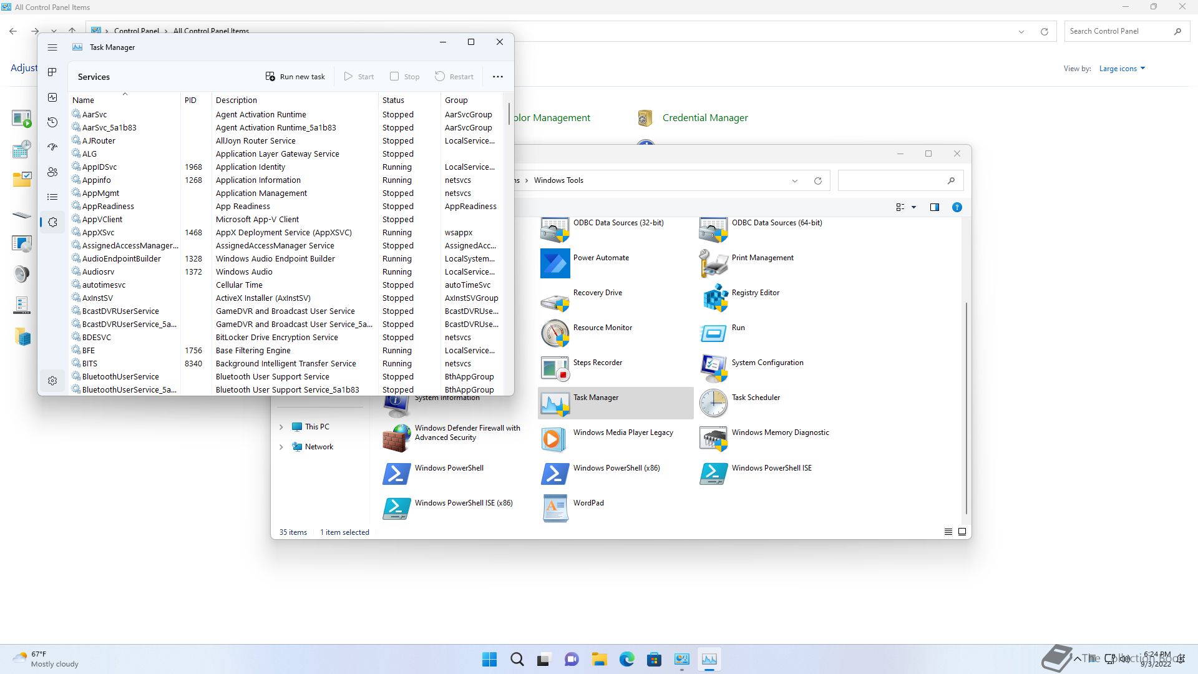Open Task Manager settings gear
Viewport: 1198px width, 674px height.
point(52,381)
